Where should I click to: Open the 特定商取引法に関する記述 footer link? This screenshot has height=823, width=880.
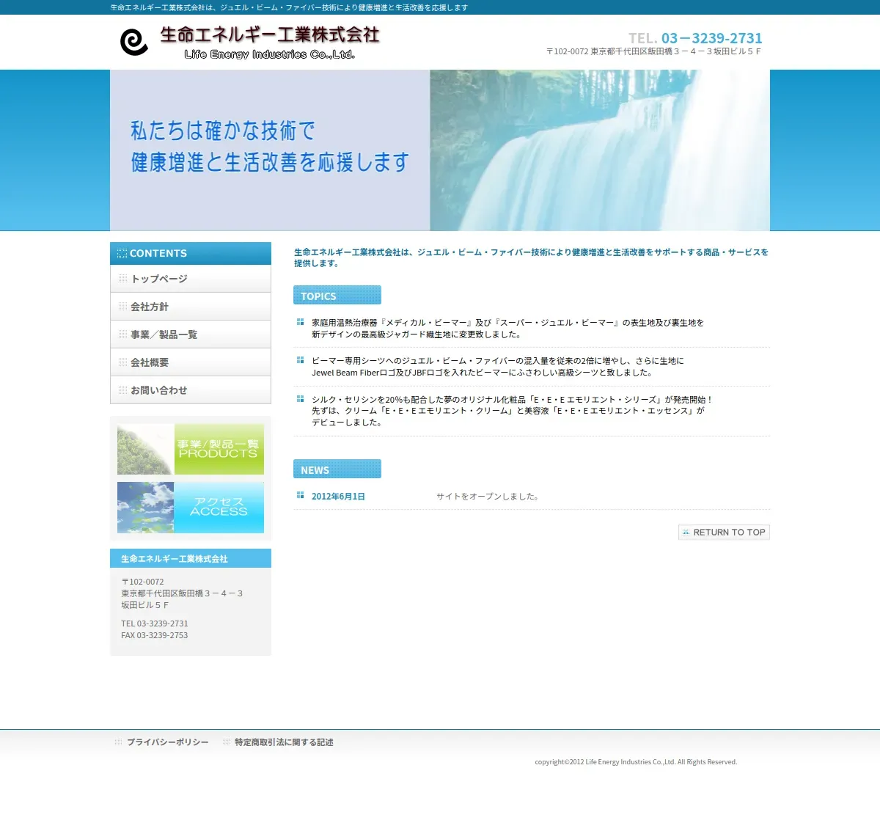(x=284, y=742)
